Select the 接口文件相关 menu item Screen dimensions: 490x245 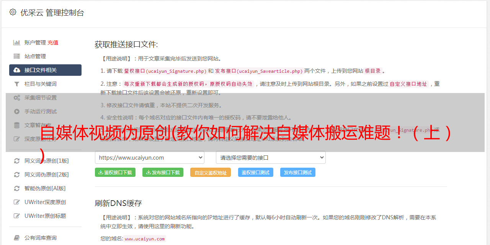(45, 70)
